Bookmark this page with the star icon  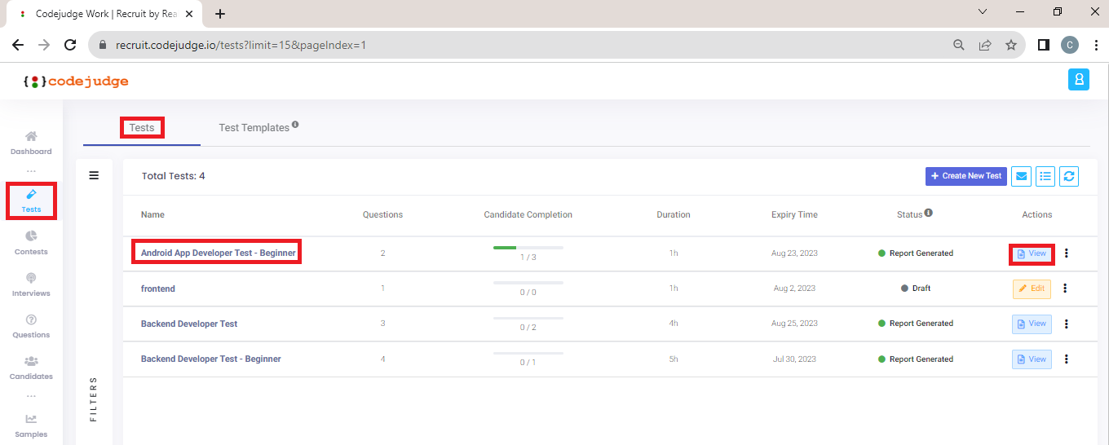1011,46
